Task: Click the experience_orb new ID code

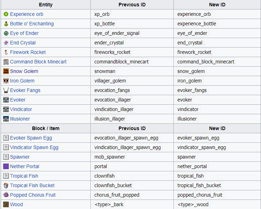Action: (194, 14)
